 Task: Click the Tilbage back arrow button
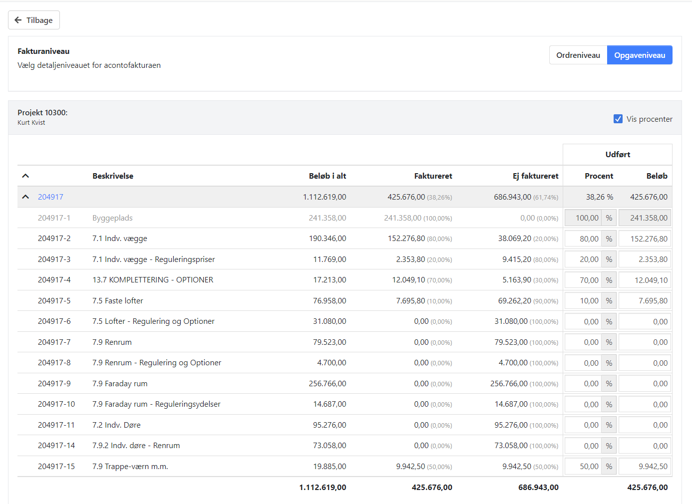[x=34, y=20]
